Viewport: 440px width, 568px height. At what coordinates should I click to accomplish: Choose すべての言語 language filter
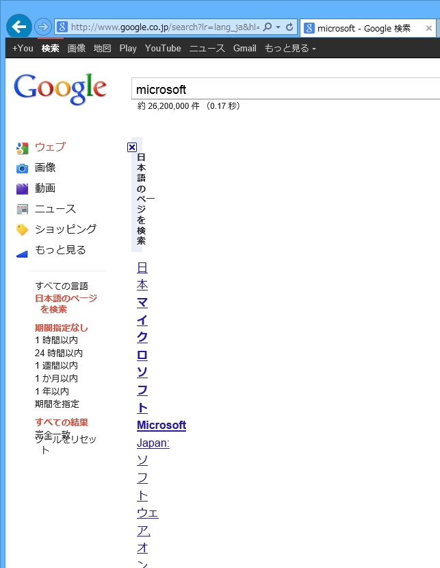[62, 286]
